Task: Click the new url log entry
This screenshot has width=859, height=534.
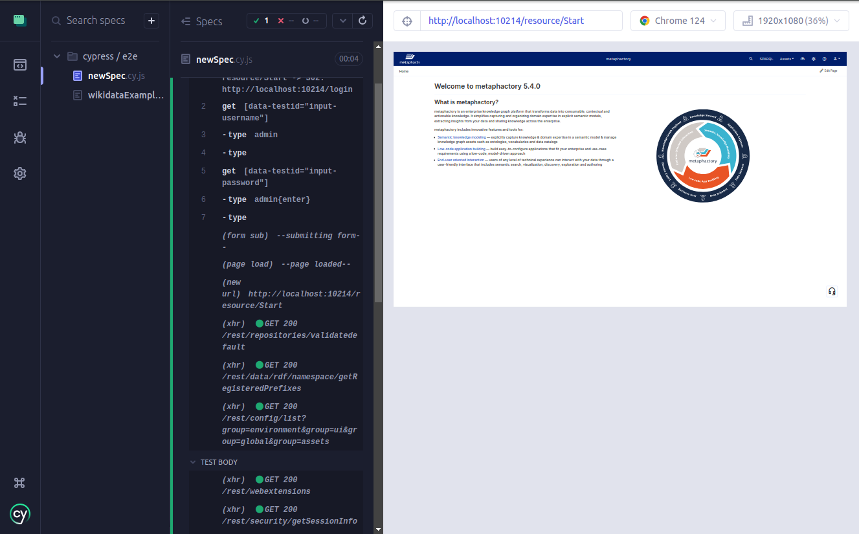Action: pyautogui.click(x=276, y=294)
